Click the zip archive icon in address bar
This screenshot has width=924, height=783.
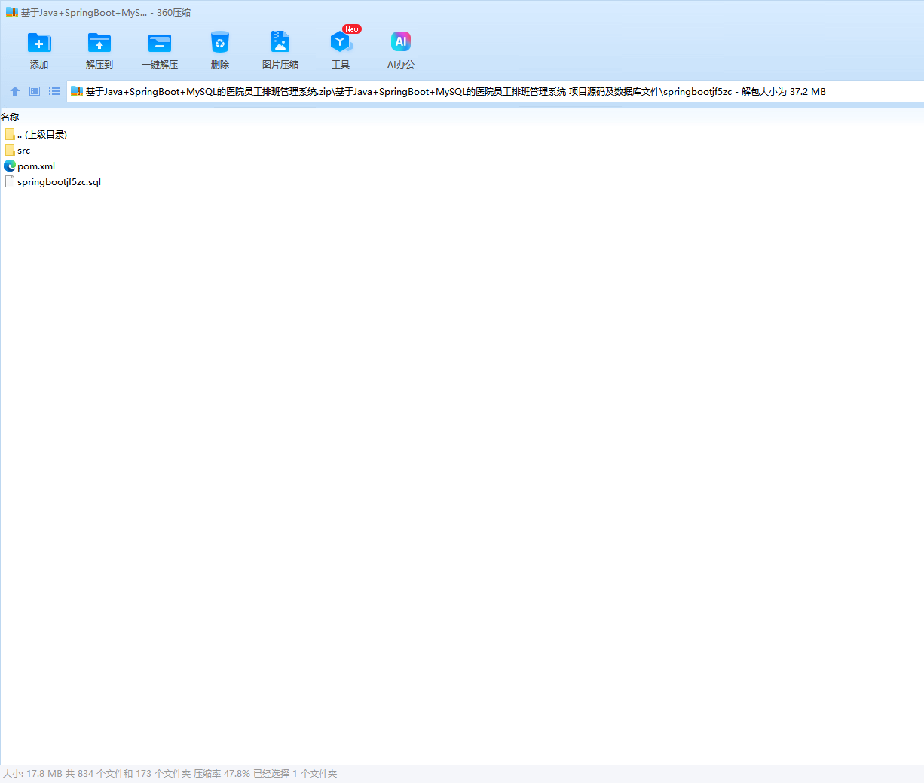pyautogui.click(x=76, y=92)
